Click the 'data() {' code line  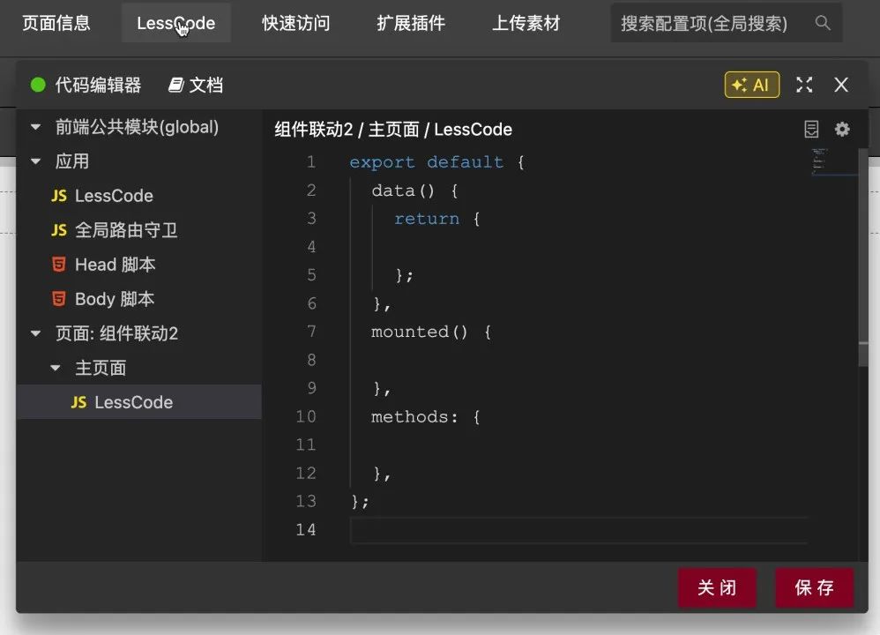click(x=414, y=190)
